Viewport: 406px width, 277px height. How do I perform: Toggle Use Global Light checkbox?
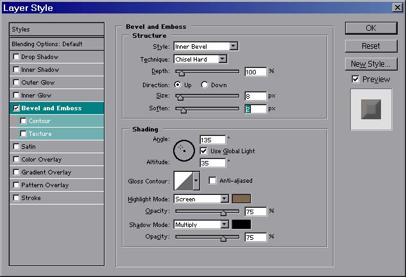pos(203,151)
